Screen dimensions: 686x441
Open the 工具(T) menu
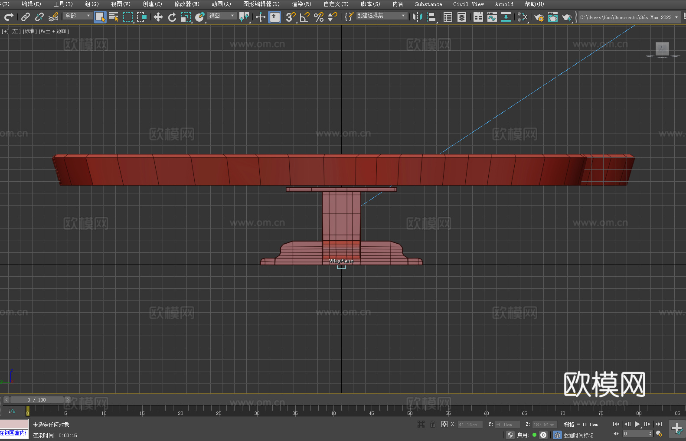63,4
